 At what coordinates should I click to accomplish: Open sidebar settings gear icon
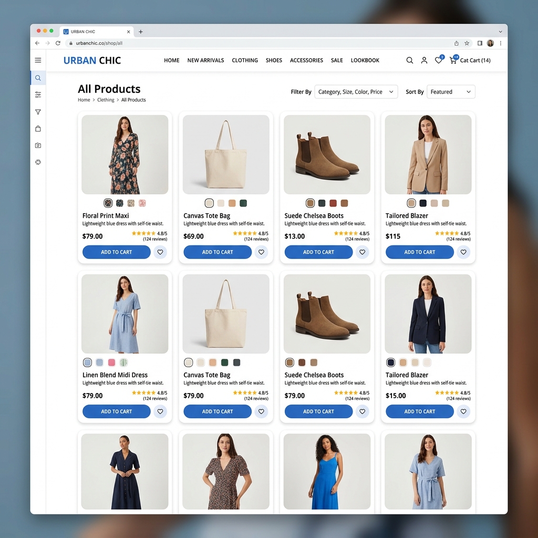37,162
